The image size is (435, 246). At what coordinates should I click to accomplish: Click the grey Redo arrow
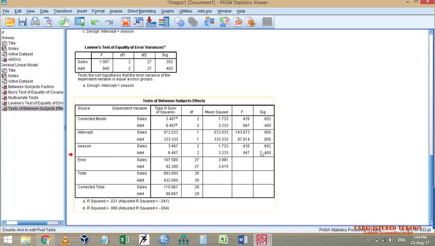[109, 22]
